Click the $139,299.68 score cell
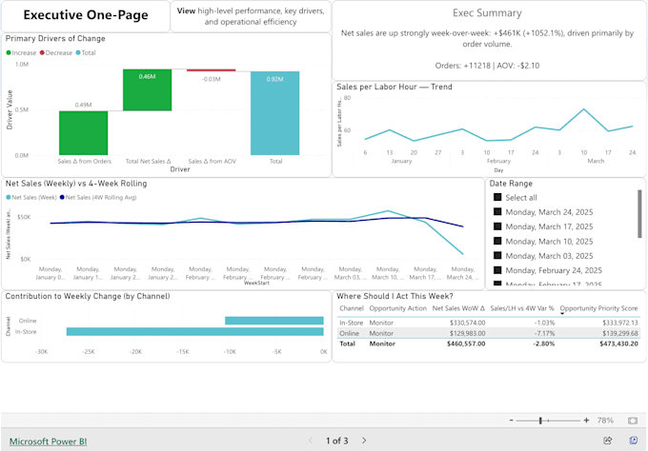Screen dimensions: 648x451 pyautogui.click(x=620, y=333)
